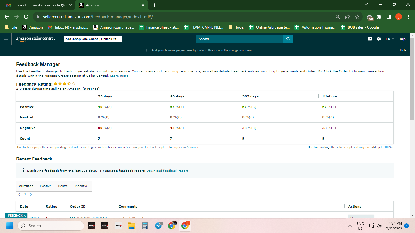Image resolution: width=415 pixels, height=233 pixels.
Task: Select the Positive feedback tab
Action: [46, 186]
